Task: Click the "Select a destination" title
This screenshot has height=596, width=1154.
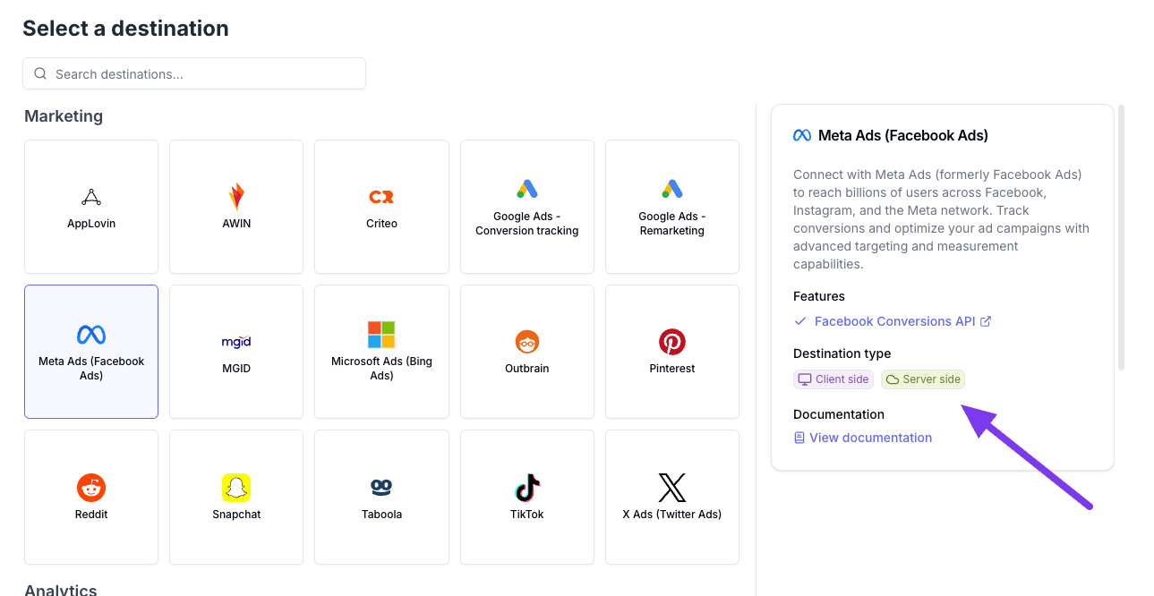Action: [125, 29]
